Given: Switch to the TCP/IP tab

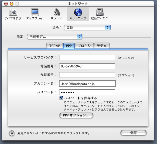Looking at the screenshot, I should pos(55,46).
